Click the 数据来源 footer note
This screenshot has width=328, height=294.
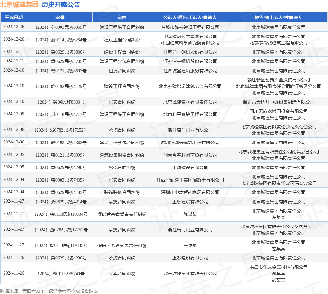tap(49, 291)
